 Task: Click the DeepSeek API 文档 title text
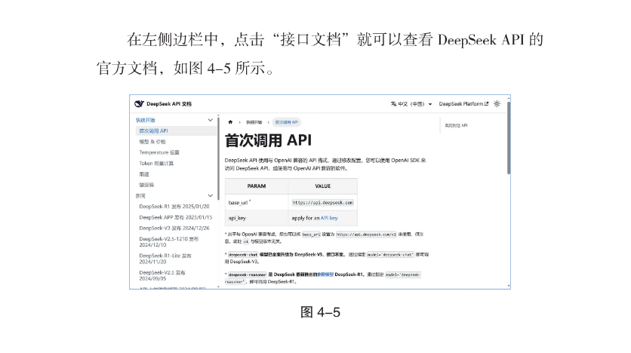169,104
